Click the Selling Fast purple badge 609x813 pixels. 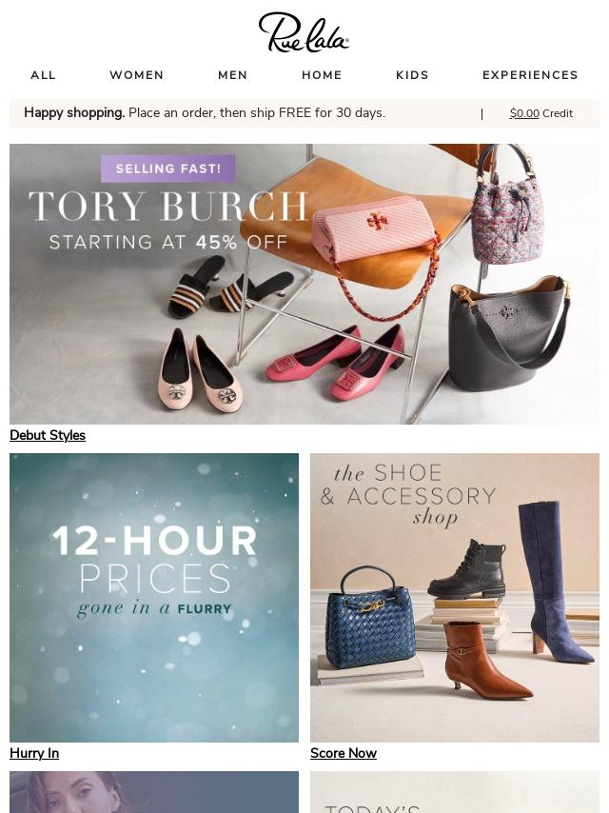tap(167, 169)
